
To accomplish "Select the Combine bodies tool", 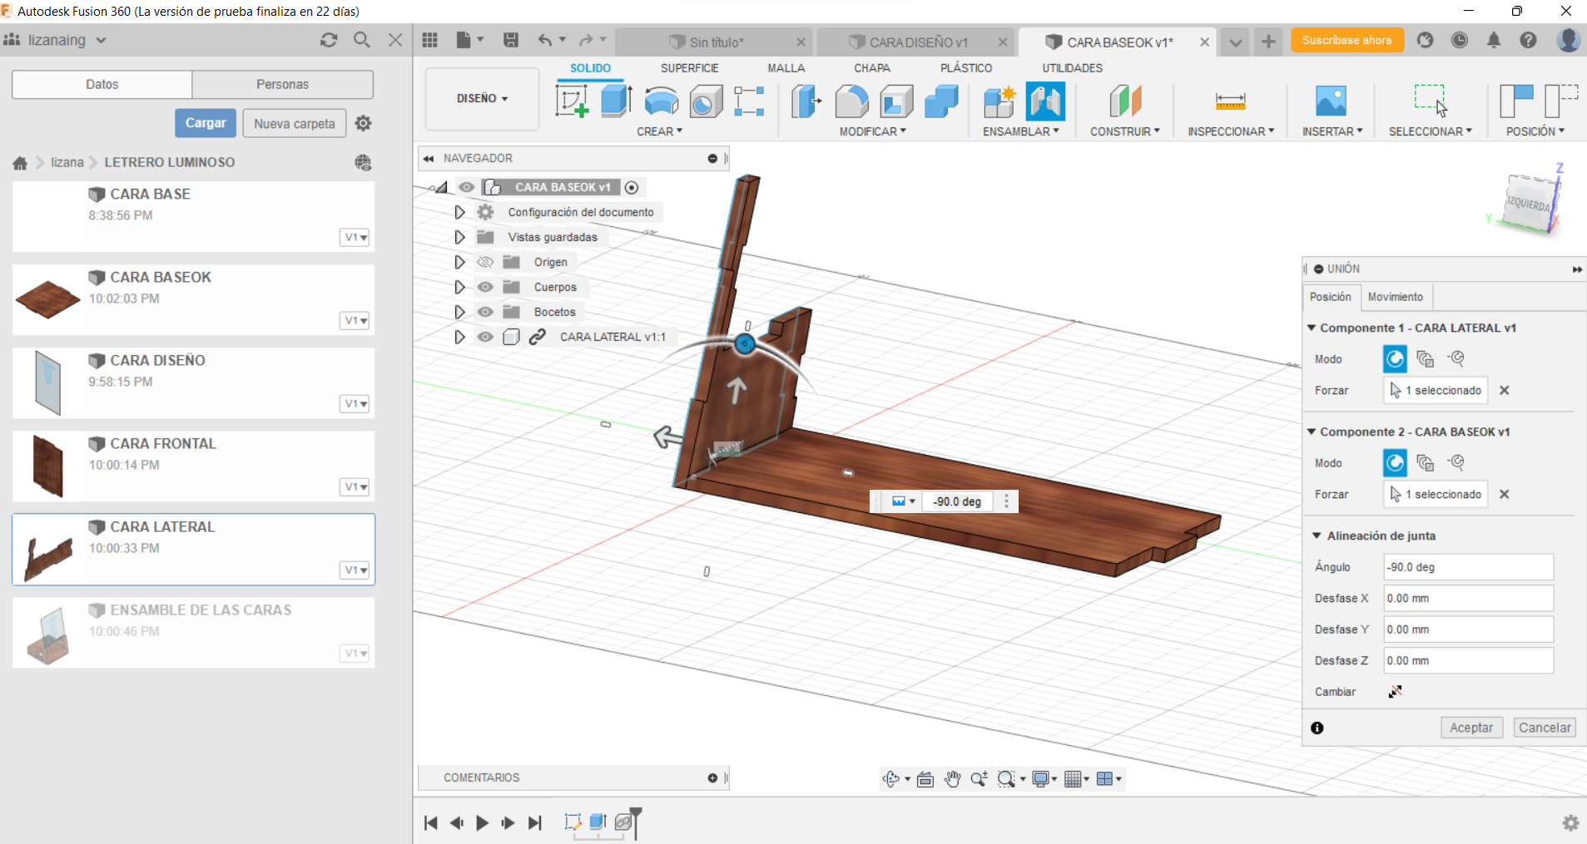I will [x=941, y=101].
